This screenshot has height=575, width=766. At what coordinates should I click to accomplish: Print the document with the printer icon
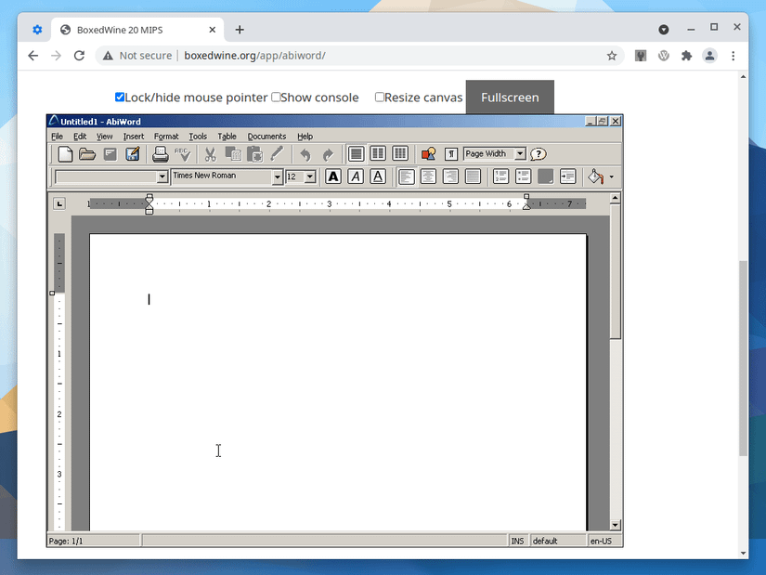tap(161, 154)
